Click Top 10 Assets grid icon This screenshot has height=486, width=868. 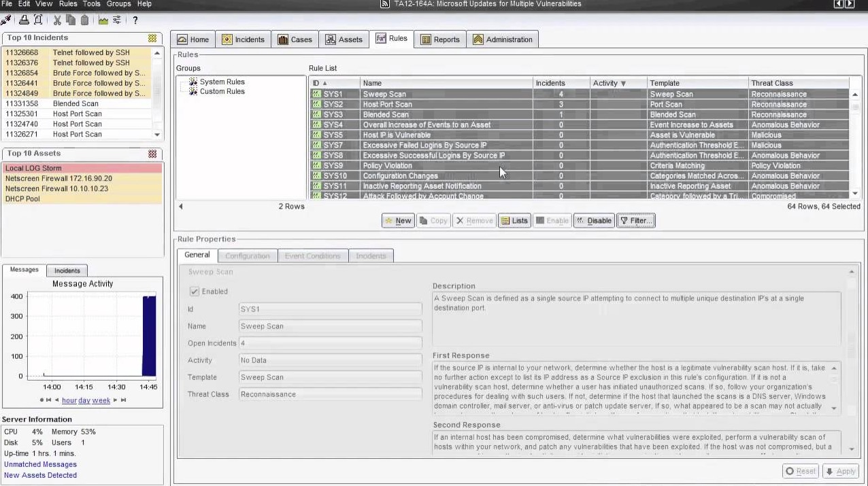152,154
